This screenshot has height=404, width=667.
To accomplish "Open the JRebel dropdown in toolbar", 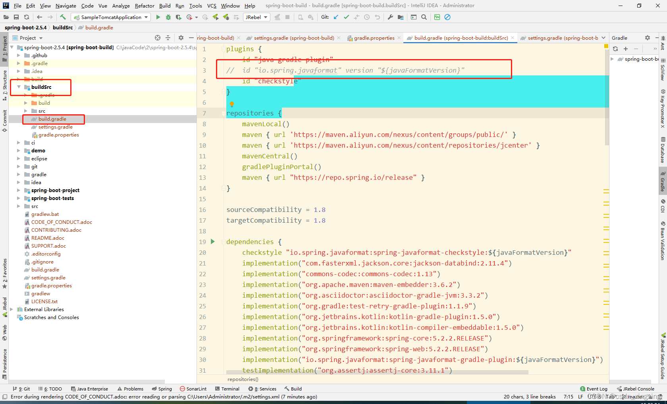I will click(x=256, y=17).
